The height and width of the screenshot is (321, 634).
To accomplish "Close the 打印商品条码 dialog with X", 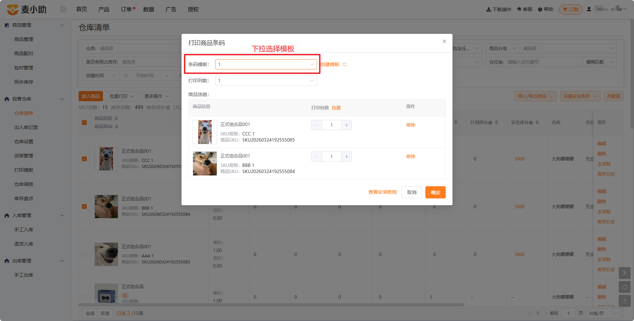I will click(x=444, y=41).
